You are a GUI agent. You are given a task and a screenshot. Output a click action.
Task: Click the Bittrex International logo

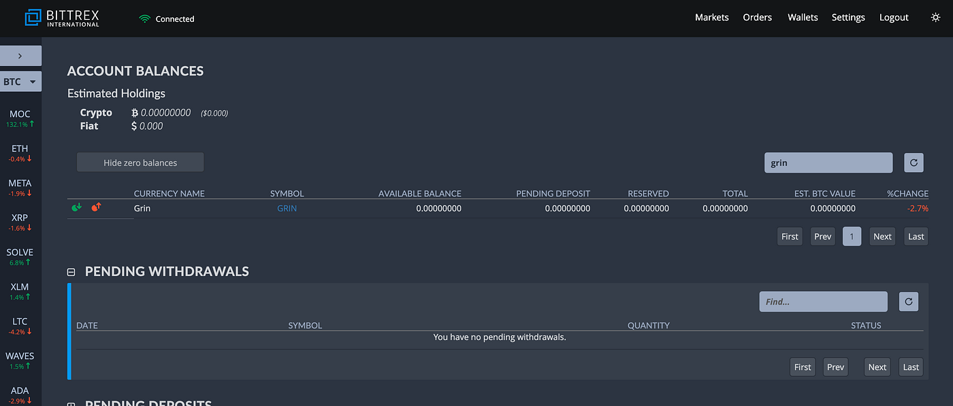click(x=61, y=18)
